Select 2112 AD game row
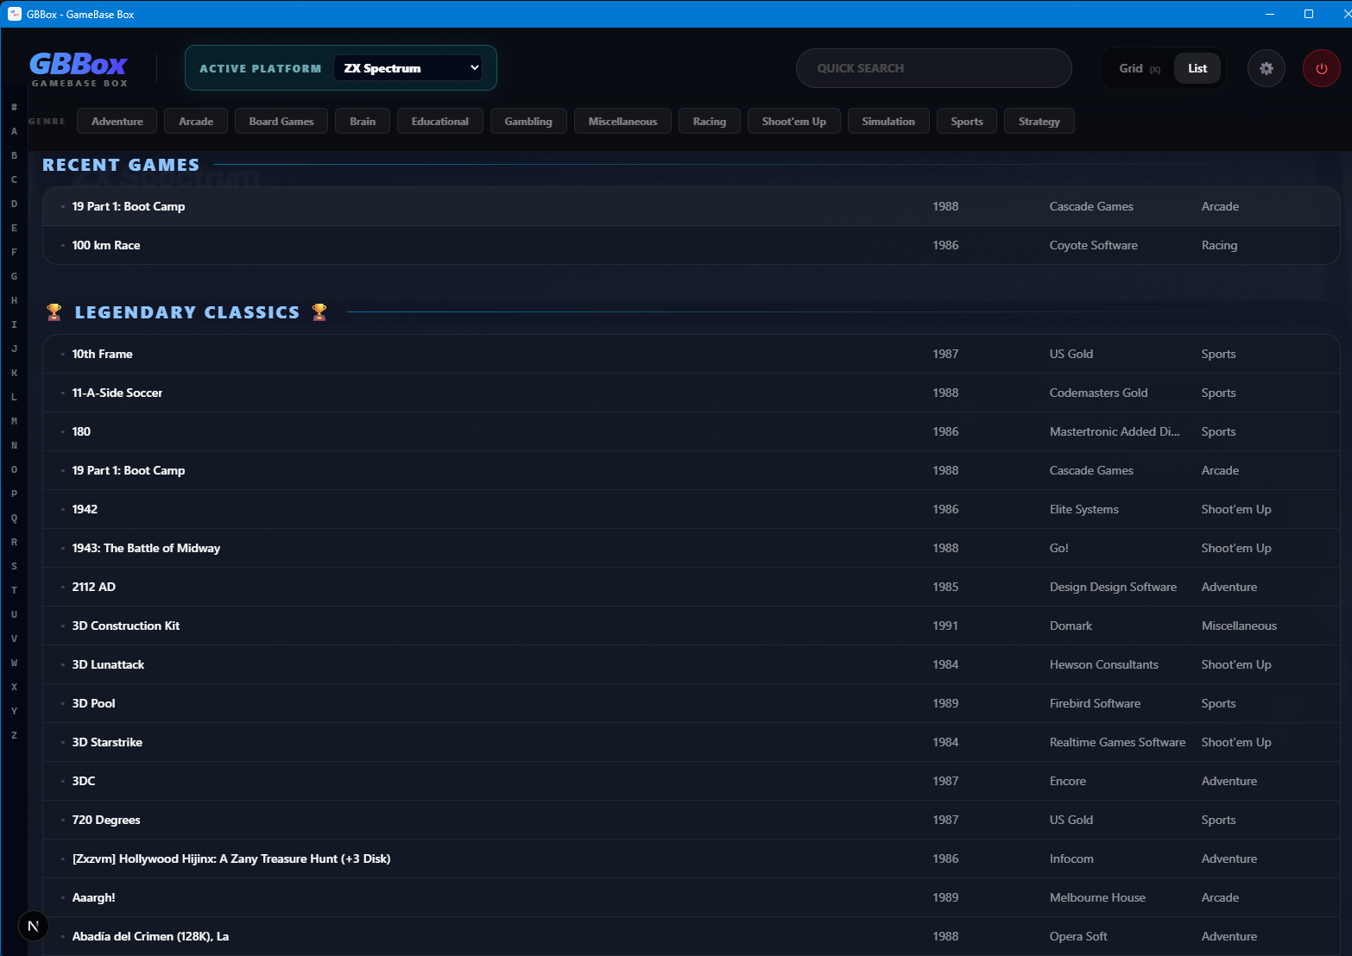This screenshot has width=1352, height=956. [691, 587]
